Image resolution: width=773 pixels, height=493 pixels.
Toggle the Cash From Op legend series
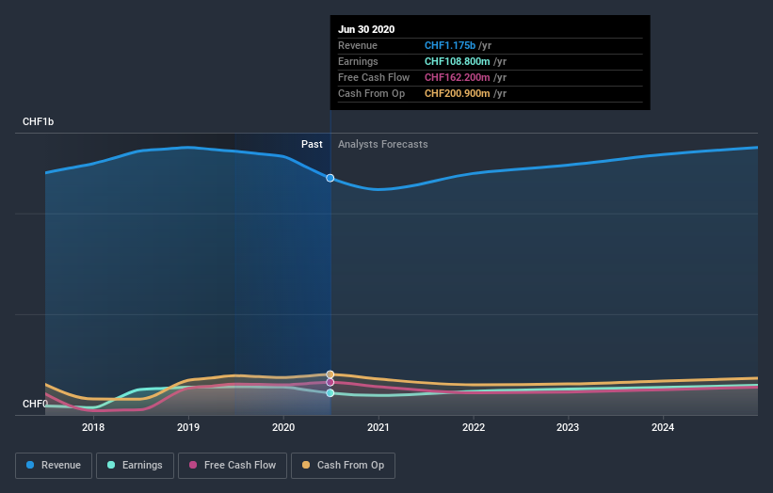343,466
